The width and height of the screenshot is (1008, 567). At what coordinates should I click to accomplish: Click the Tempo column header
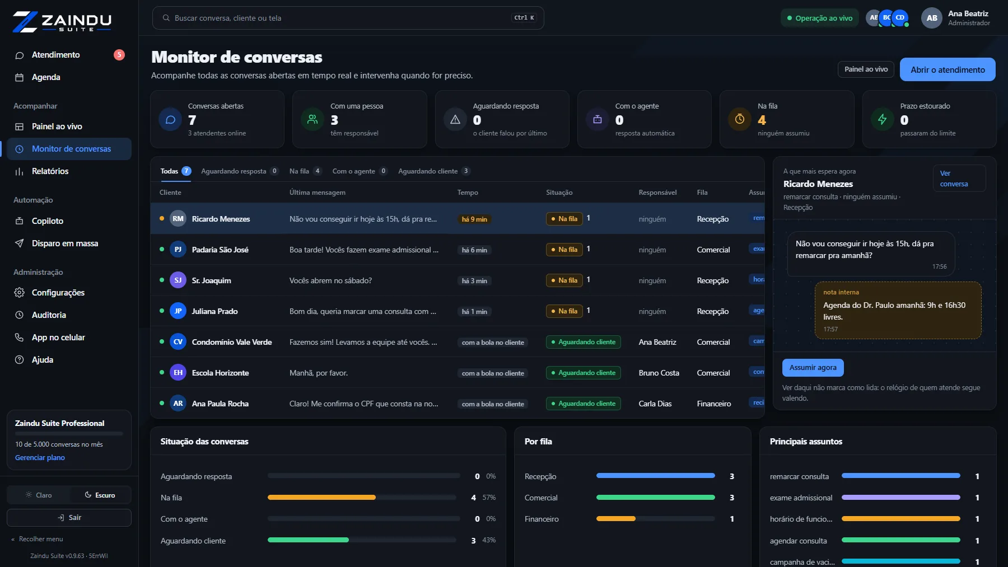[x=468, y=193]
